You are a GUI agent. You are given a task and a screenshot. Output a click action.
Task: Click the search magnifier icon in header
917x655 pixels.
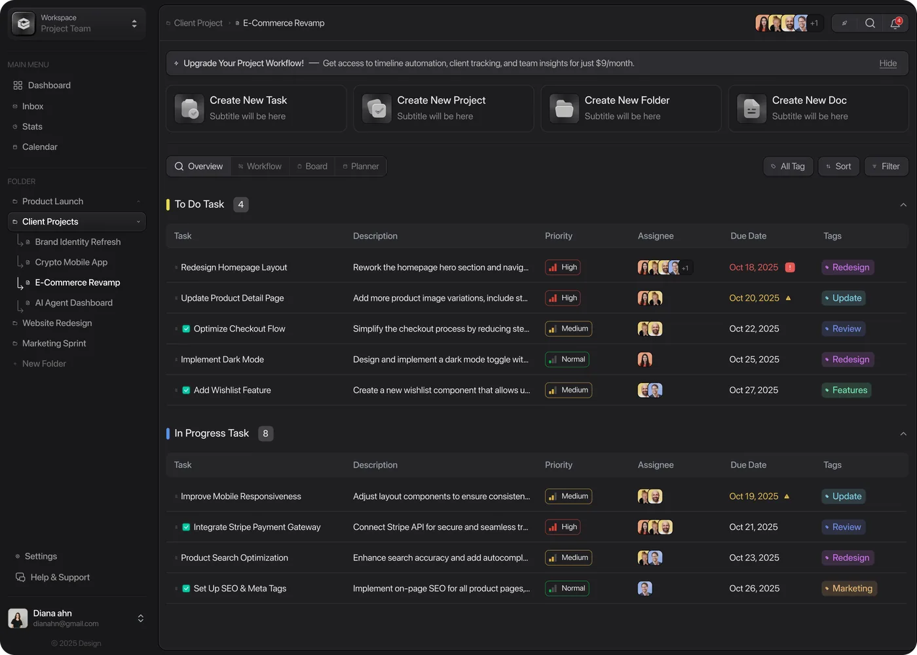(870, 23)
